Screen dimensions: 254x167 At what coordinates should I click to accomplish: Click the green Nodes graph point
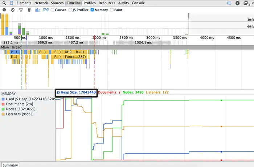[221, 100]
